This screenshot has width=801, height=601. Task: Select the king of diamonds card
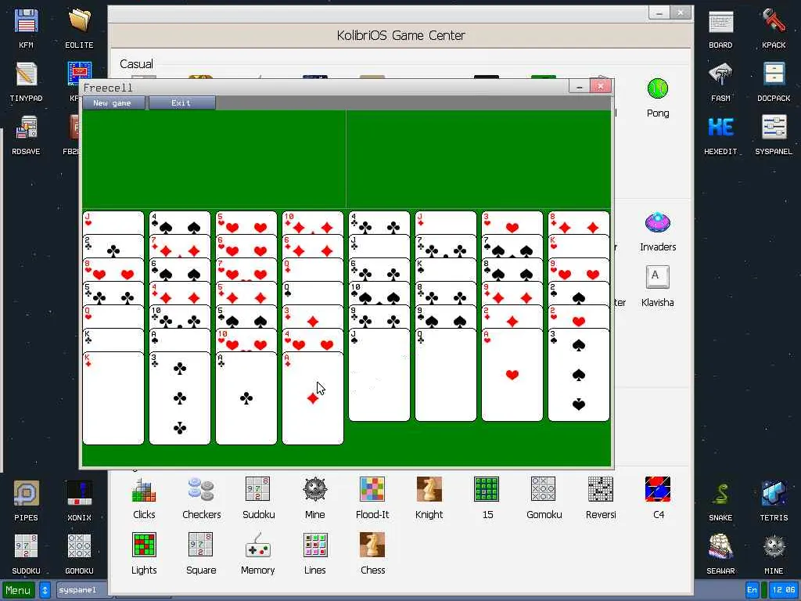tap(113, 398)
